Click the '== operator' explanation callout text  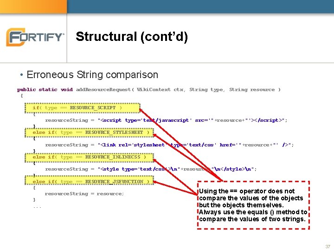coord(253,205)
